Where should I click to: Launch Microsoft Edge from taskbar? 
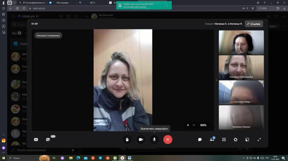point(78,158)
